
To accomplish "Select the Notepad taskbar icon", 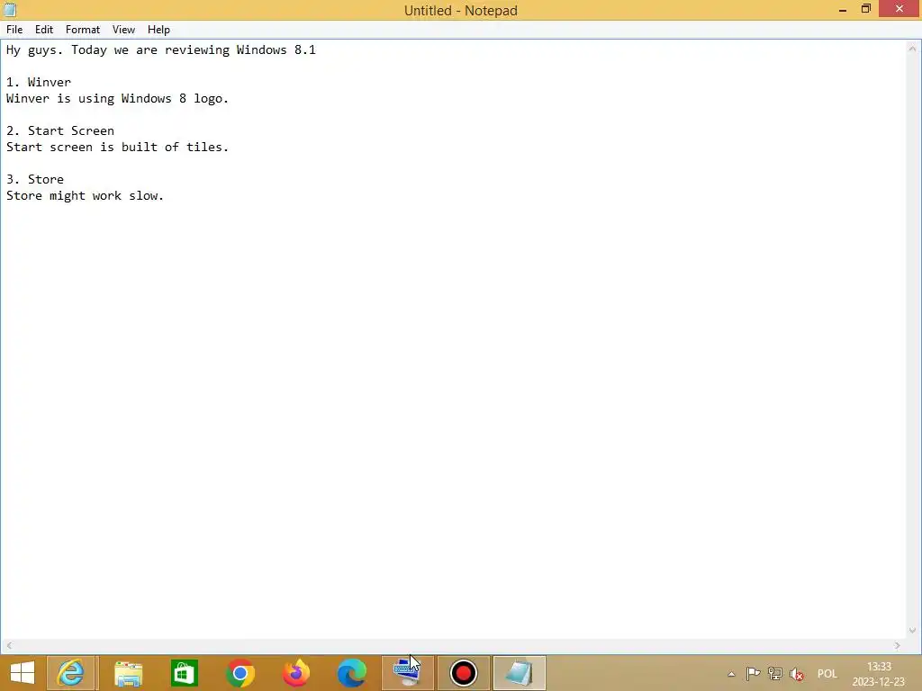I will 520,673.
